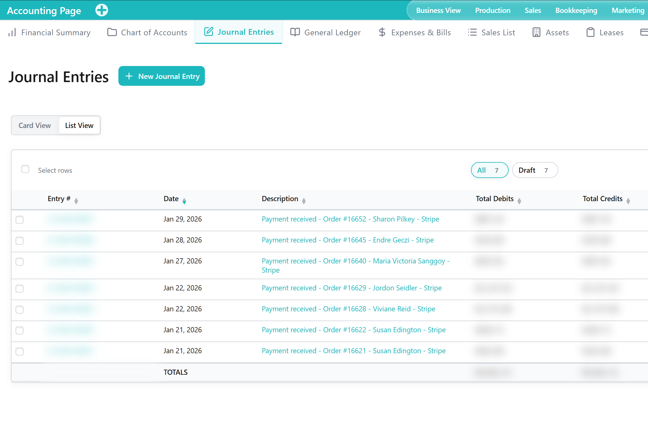
Task: Open Order #16622 Susan Edington link
Action: tap(354, 330)
